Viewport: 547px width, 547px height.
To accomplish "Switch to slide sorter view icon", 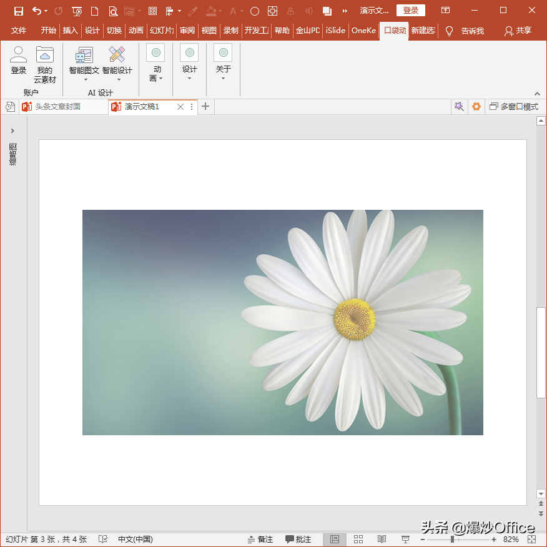I will point(358,540).
